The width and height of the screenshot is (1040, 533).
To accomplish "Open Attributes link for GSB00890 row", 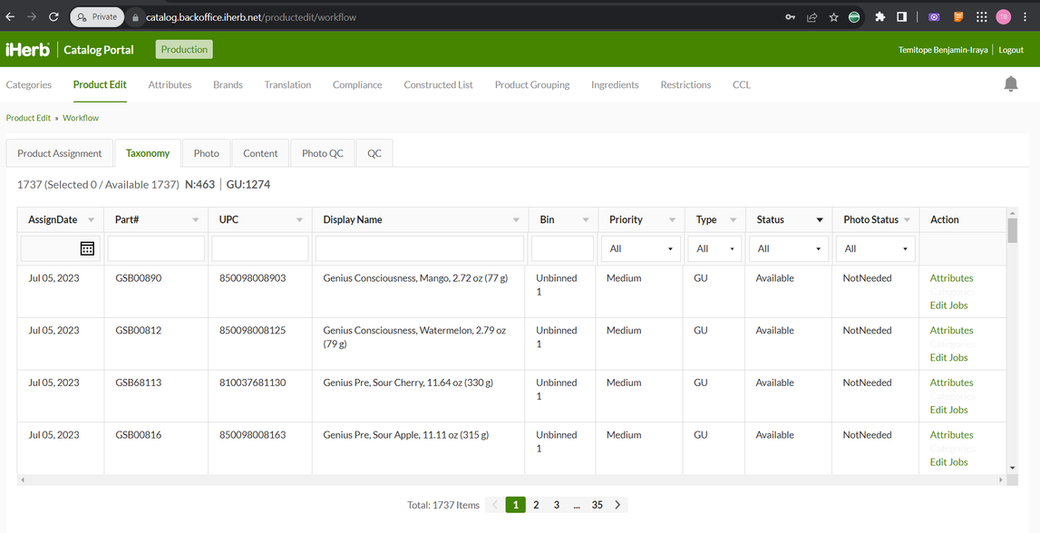I will (951, 278).
